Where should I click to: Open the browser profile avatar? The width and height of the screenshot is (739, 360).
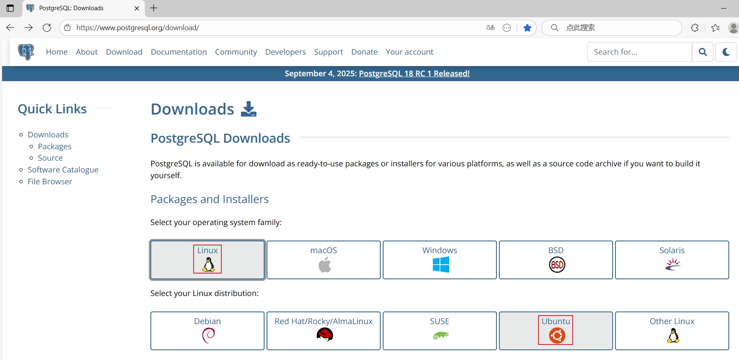click(x=734, y=28)
